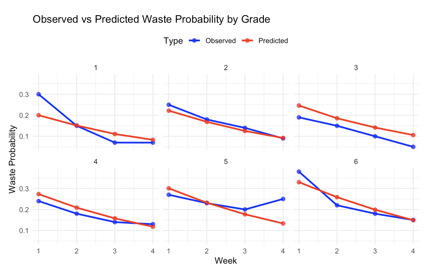Click Grade 6 observed point at week 1
Image resolution: width=432 pixels, height=272 pixels.
pyautogui.click(x=299, y=172)
